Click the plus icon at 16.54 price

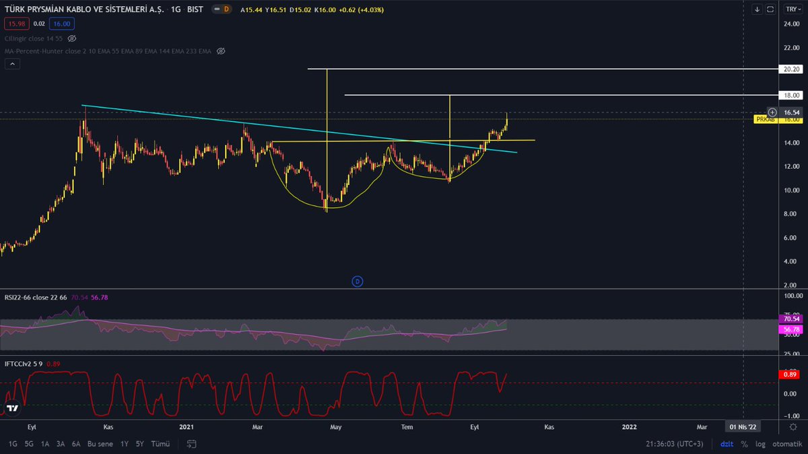pyautogui.click(x=772, y=112)
